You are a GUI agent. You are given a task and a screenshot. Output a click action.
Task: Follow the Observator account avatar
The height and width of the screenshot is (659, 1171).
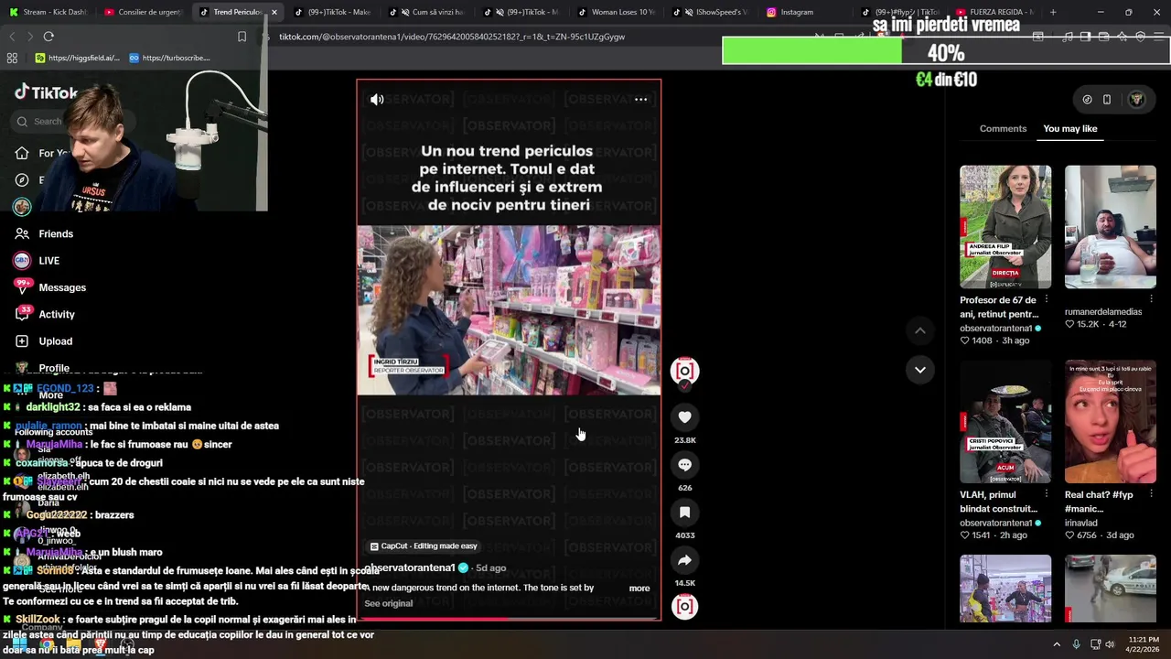[684, 371]
